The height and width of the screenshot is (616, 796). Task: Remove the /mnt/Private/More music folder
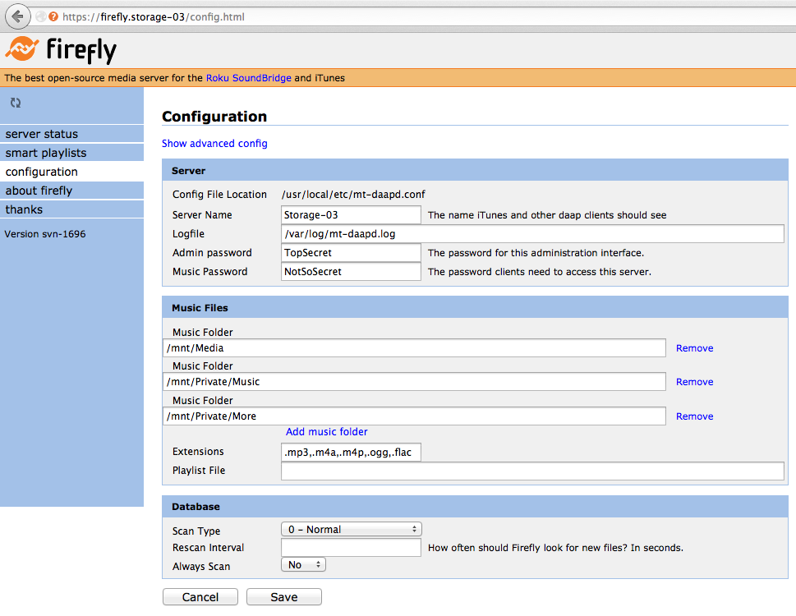click(694, 416)
